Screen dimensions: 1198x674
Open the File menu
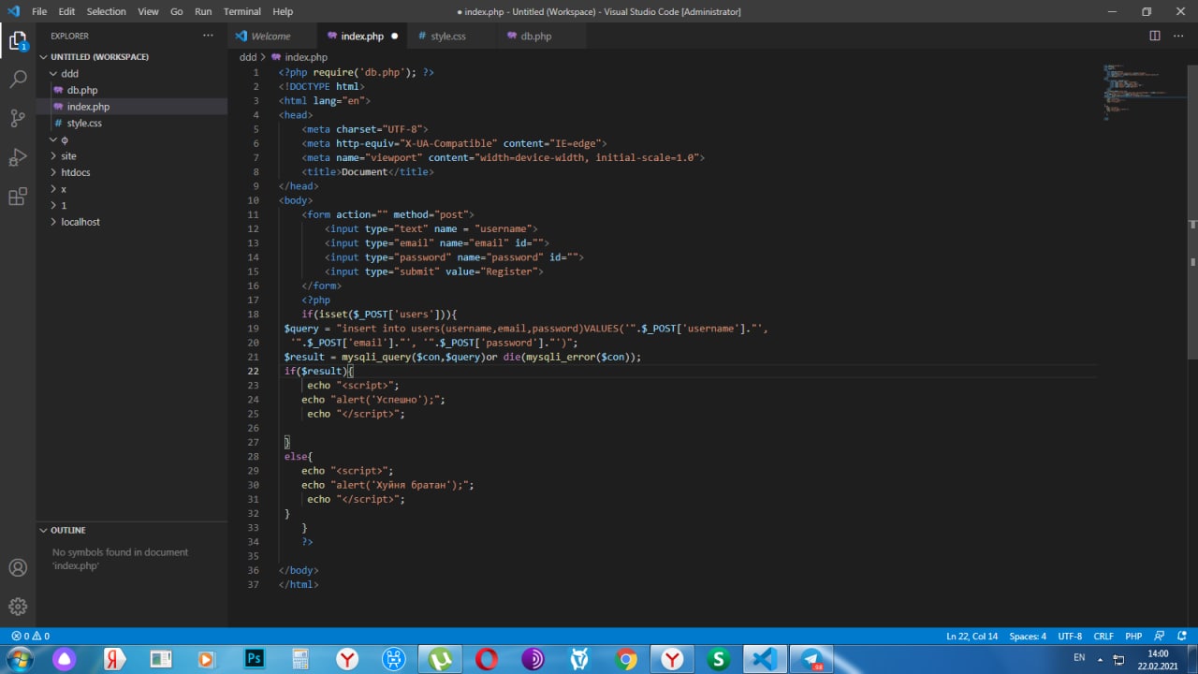coord(39,11)
